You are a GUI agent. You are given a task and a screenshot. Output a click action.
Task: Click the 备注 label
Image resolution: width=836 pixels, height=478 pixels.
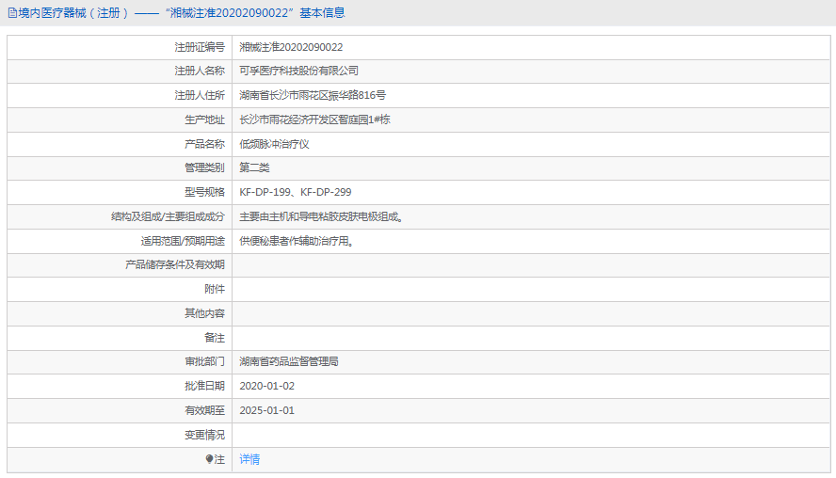(x=215, y=338)
